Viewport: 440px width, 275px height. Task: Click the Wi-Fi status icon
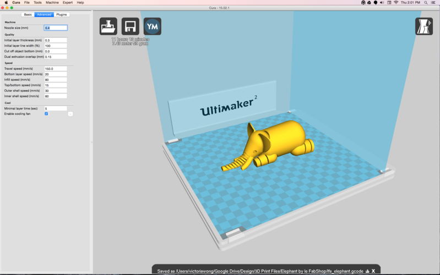(x=396, y=3)
